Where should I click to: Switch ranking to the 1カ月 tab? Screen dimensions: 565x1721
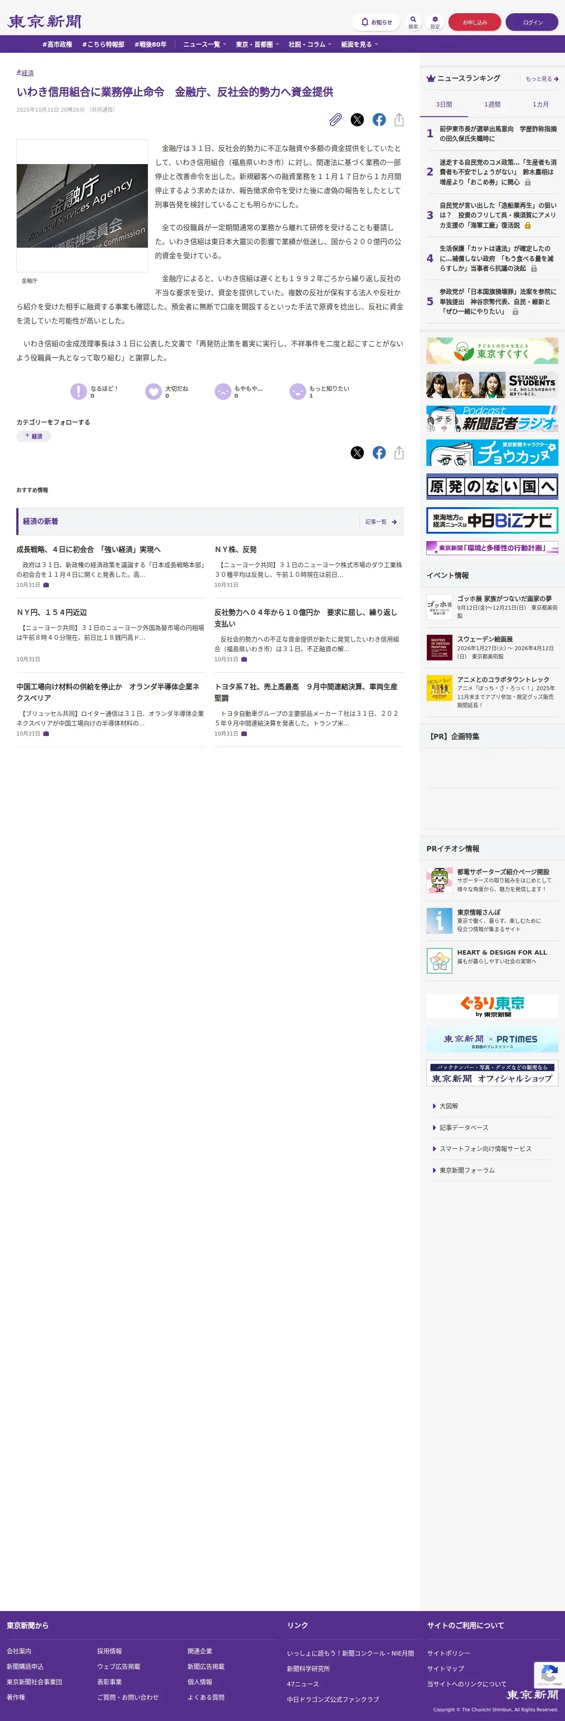[540, 105]
